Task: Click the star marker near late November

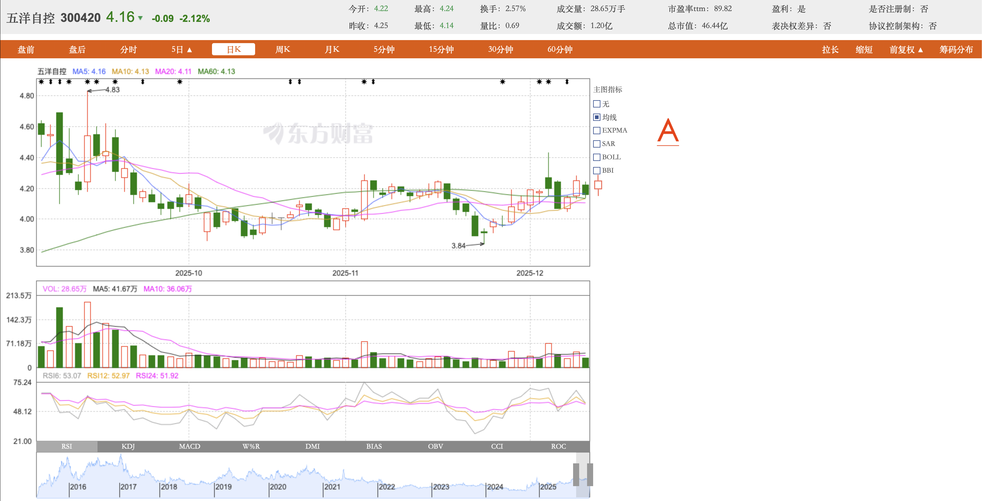Action: coord(503,82)
